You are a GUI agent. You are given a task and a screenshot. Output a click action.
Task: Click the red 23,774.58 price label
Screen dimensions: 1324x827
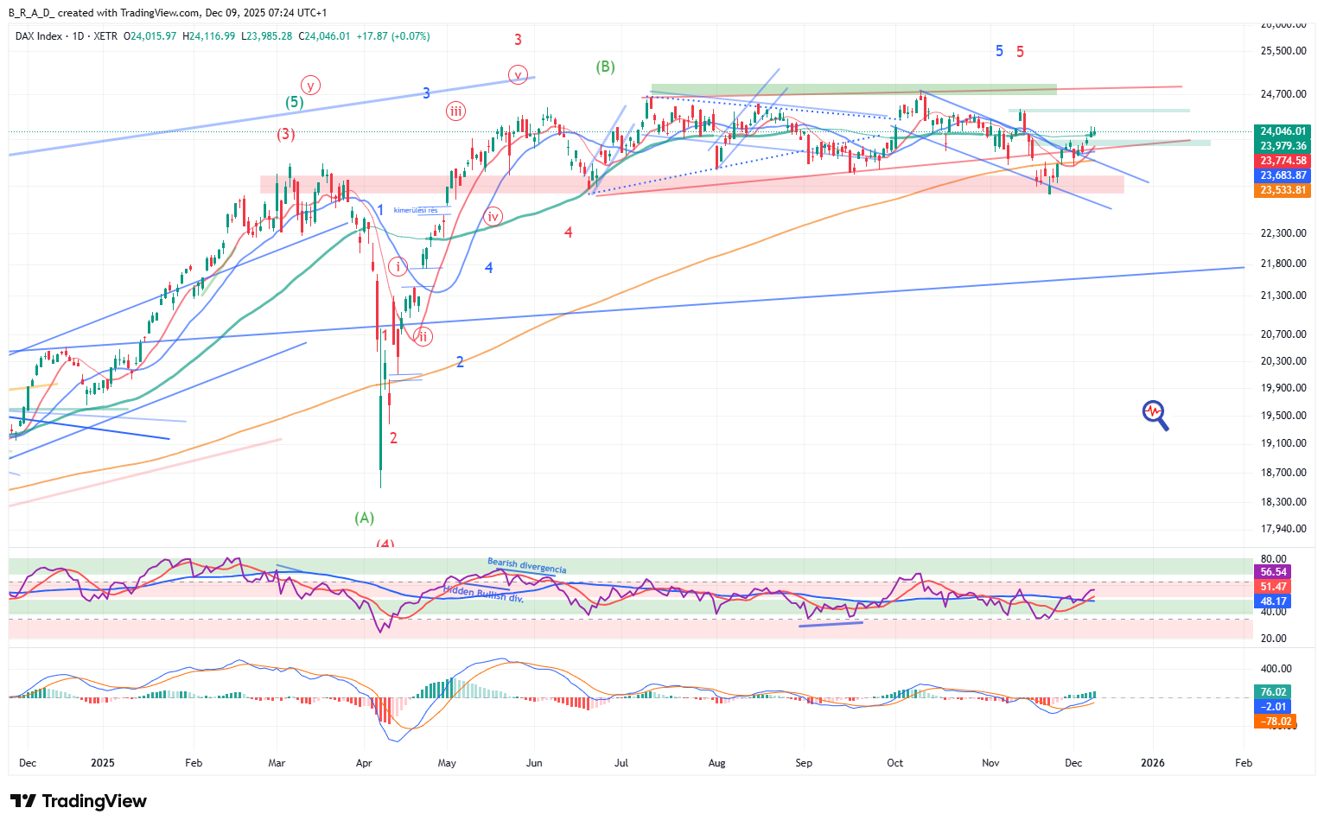pos(1283,161)
